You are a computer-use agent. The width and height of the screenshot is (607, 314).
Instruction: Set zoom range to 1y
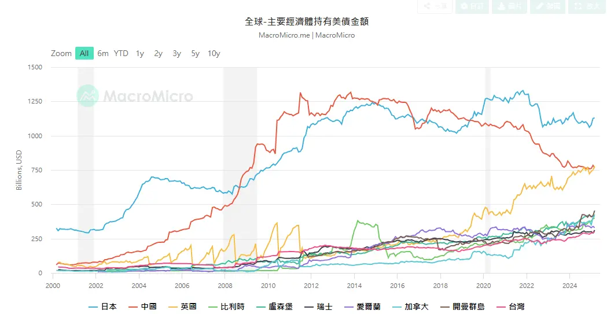(140, 53)
